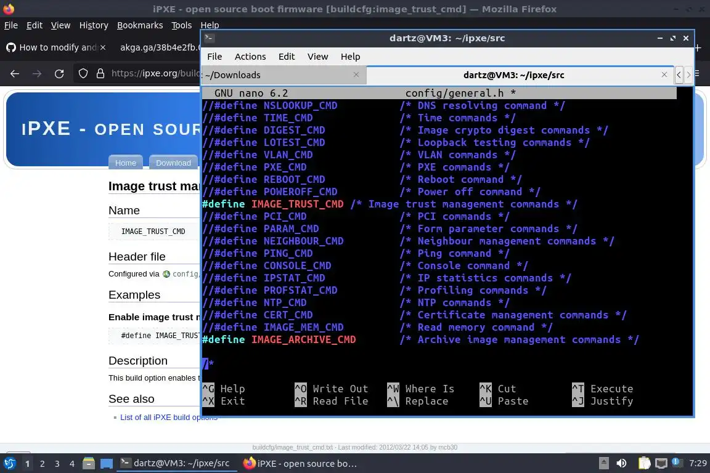This screenshot has height=473, width=710.
Task: Close the dartz@VM3: ~/ipxe/src tab
Action: click(x=664, y=75)
